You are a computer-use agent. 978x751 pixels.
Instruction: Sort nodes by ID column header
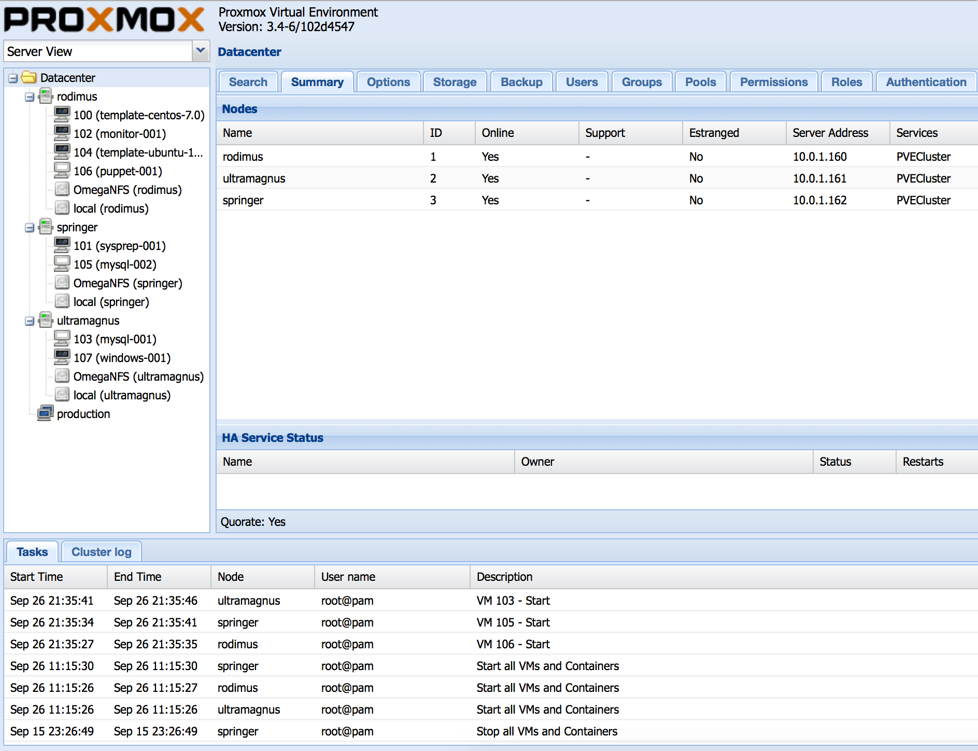[x=449, y=133]
